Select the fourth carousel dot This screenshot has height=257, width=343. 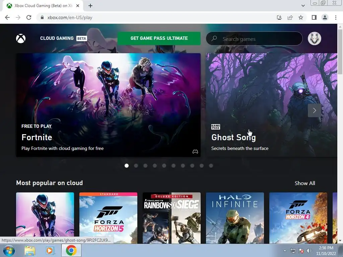(155, 166)
